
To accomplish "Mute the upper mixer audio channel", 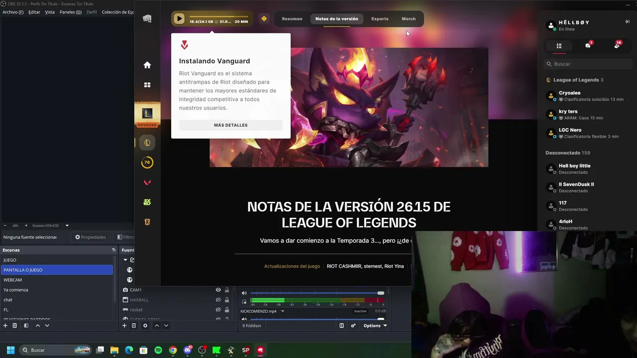I will [x=244, y=293].
